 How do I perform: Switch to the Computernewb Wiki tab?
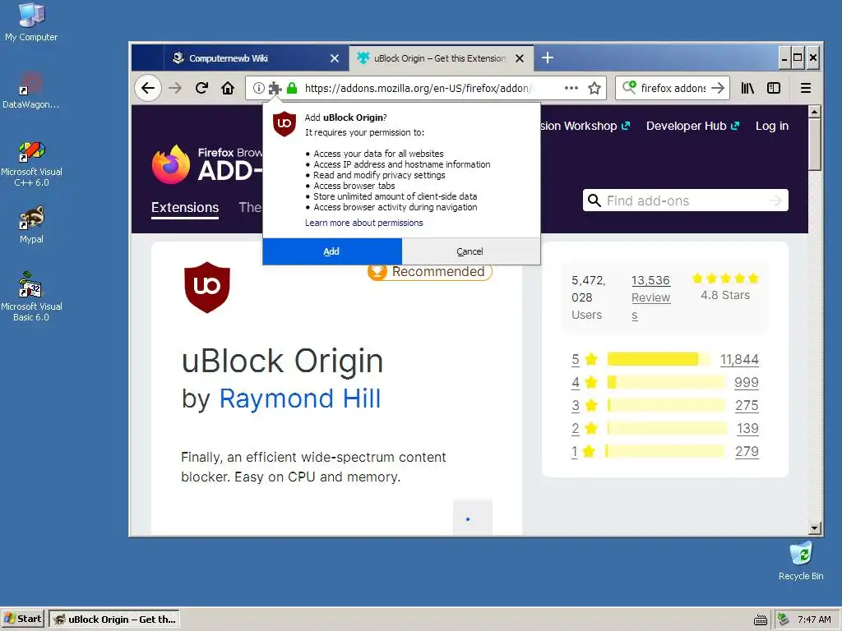(257, 58)
